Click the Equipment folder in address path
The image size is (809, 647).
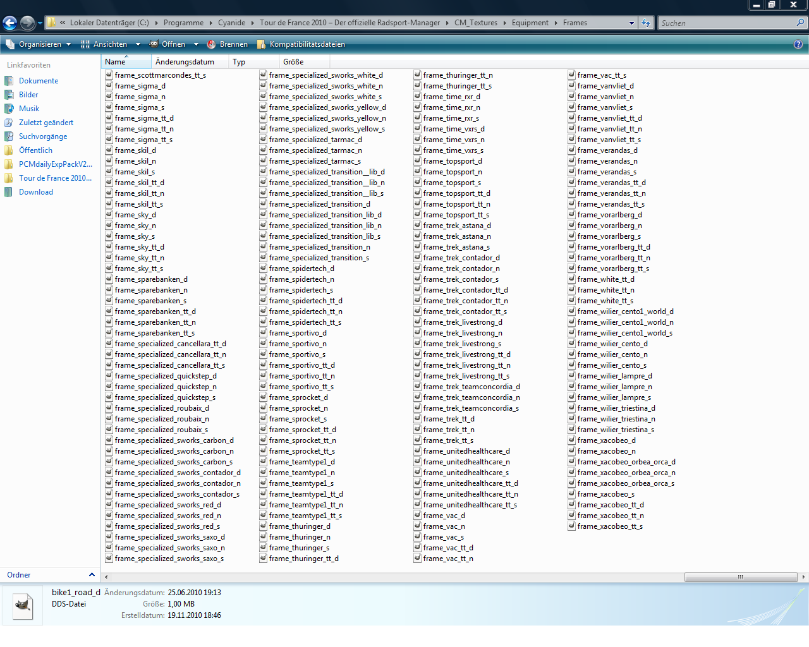point(530,23)
